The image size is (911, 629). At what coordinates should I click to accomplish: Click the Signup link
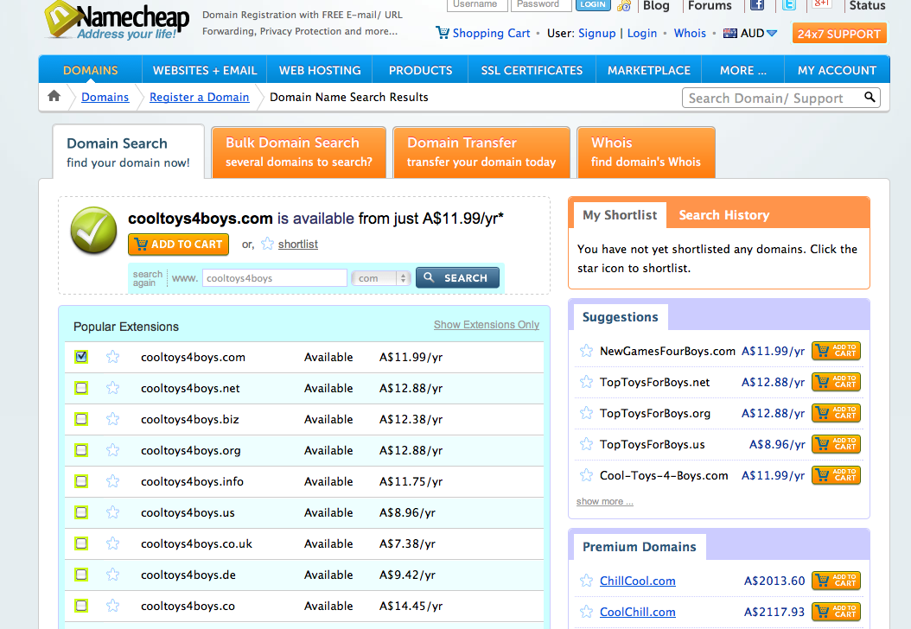597,33
